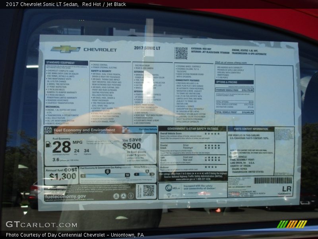
Task: Click the INTERIOR: JET BLACK/DARK TITANIUM line
Action: 210,52
